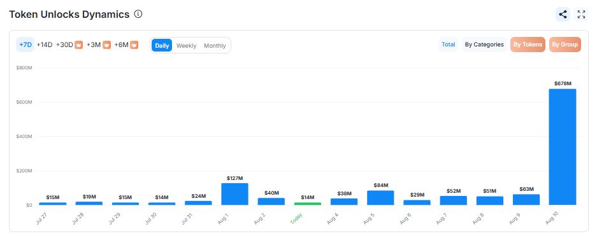Open fullscreen with the expand icon
This screenshot has width=597, height=236.
(x=581, y=15)
